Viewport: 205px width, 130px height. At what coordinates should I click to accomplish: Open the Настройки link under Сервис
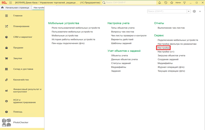163,48
